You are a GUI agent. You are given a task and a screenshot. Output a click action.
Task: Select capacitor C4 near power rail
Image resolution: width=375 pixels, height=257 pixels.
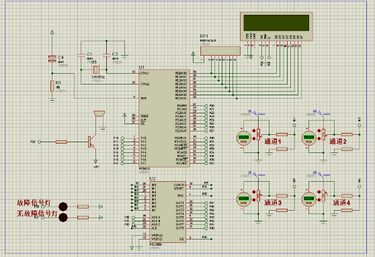(x=52, y=59)
